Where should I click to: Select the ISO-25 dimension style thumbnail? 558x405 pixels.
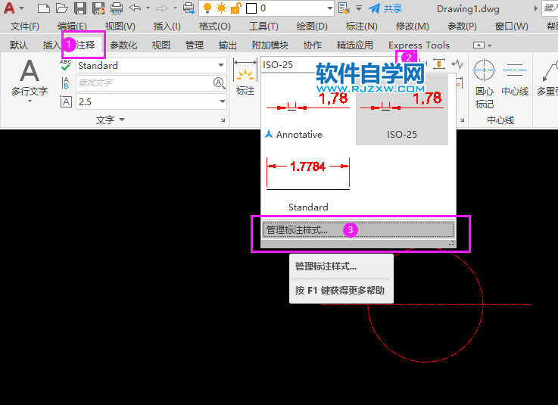(x=402, y=111)
